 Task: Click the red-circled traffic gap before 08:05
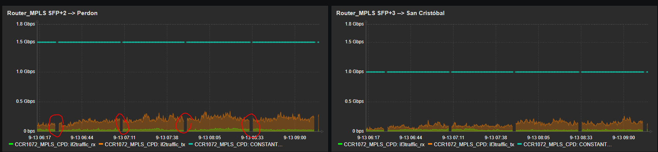pyautogui.click(x=184, y=123)
